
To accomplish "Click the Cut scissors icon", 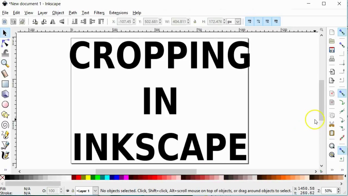I will tap(332, 124).
